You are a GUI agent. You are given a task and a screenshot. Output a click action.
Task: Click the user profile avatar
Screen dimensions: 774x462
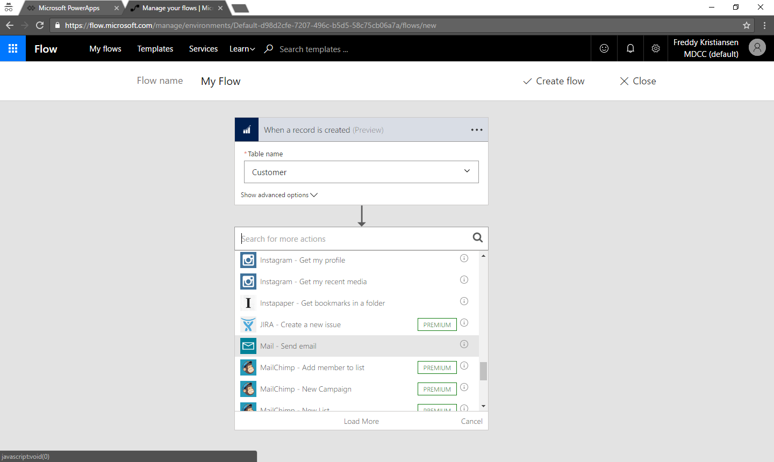point(757,48)
